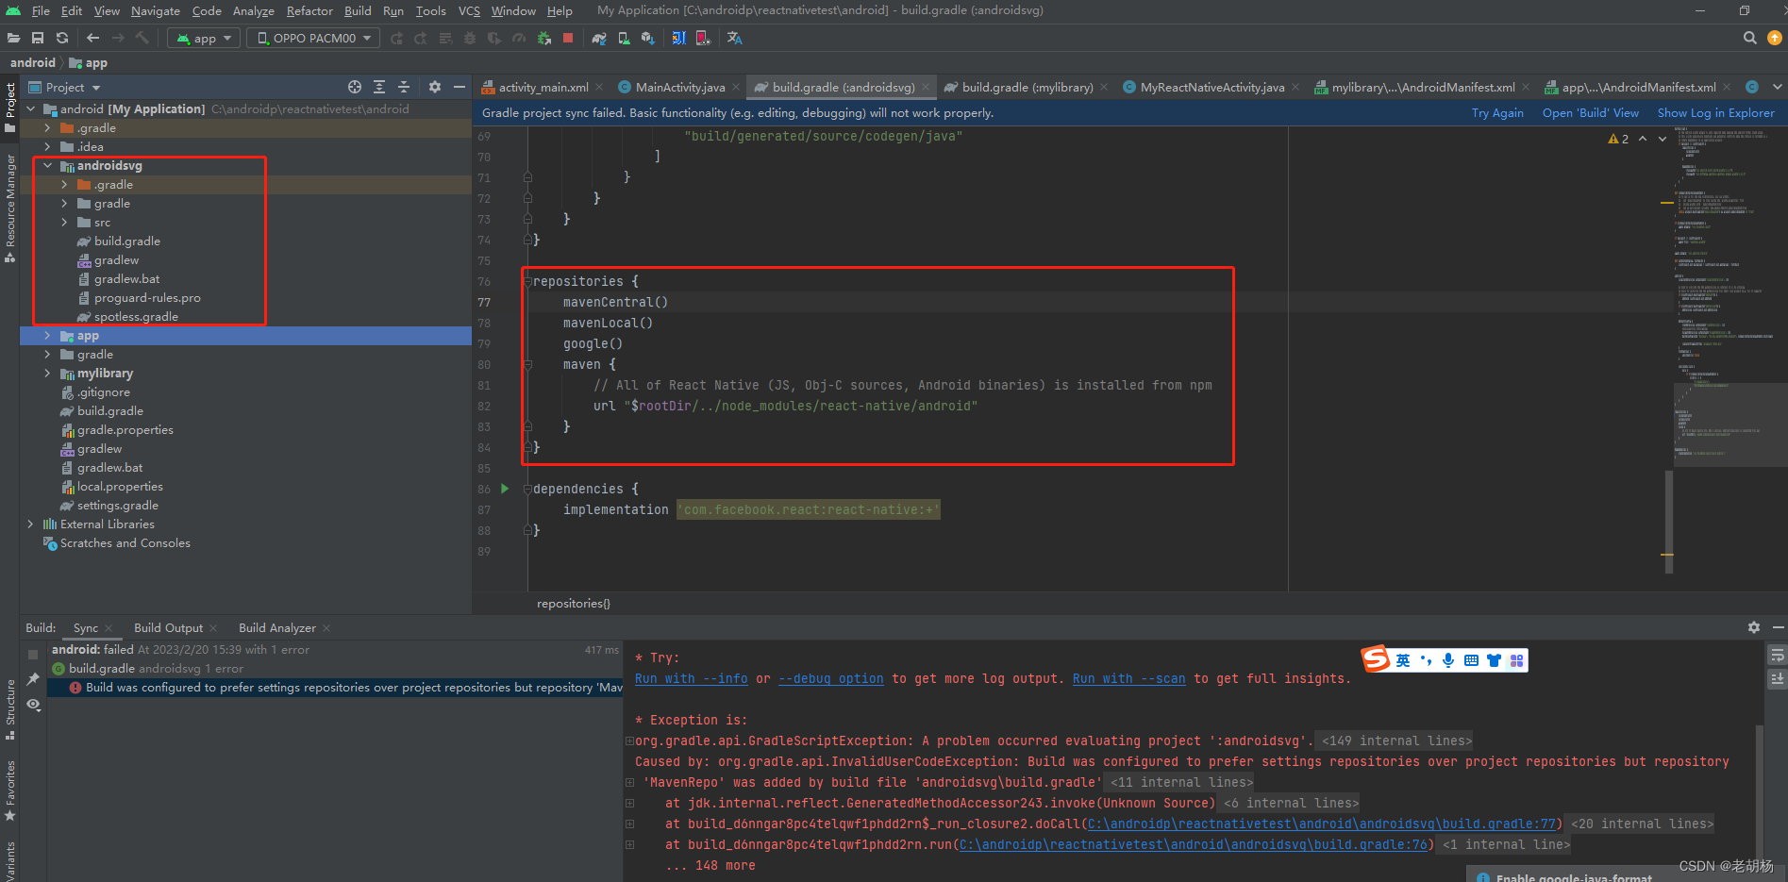
Task: Toggle the Resource Manager sidebar tab
Action: click(x=9, y=208)
